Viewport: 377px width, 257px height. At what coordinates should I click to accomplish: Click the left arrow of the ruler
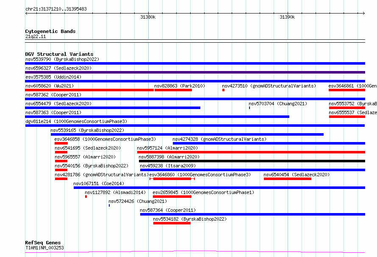pyautogui.click(x=26, y=13)
